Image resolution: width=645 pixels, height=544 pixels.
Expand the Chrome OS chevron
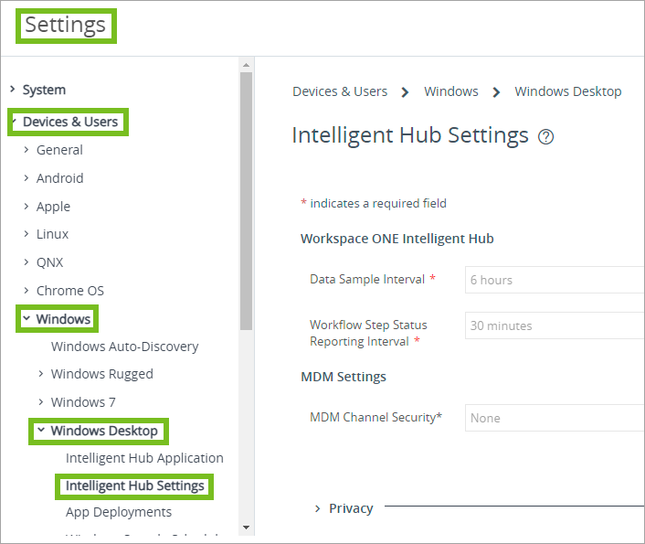pos(26,291)
